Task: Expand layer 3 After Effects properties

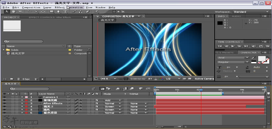Action: point(22,103)
